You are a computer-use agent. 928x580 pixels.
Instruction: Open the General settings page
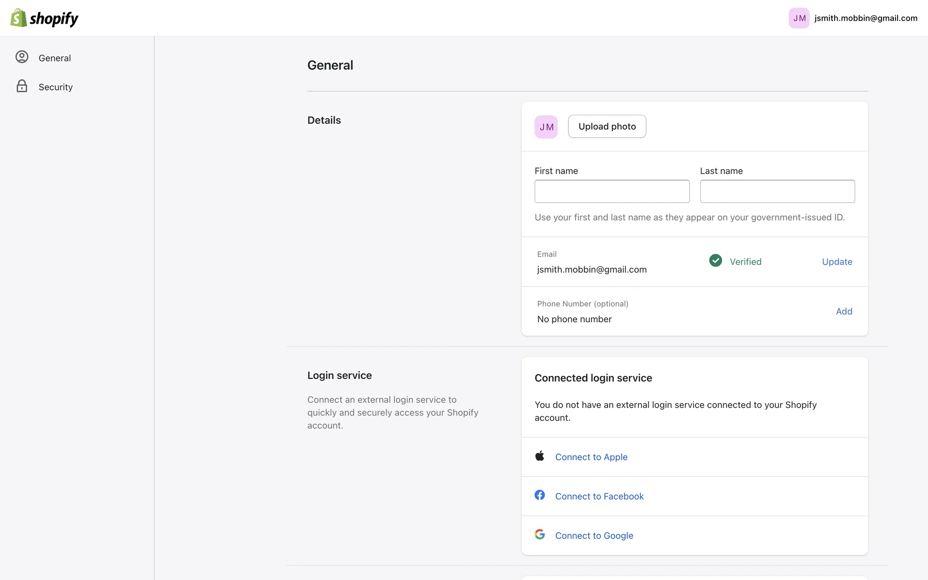55,58
